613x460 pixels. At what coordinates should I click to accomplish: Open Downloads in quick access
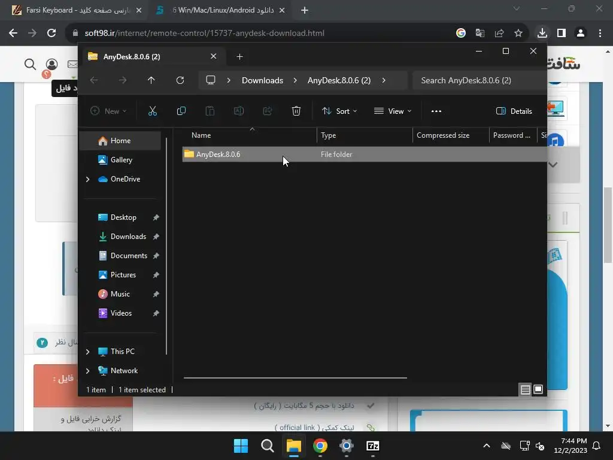tap(128, 236)
